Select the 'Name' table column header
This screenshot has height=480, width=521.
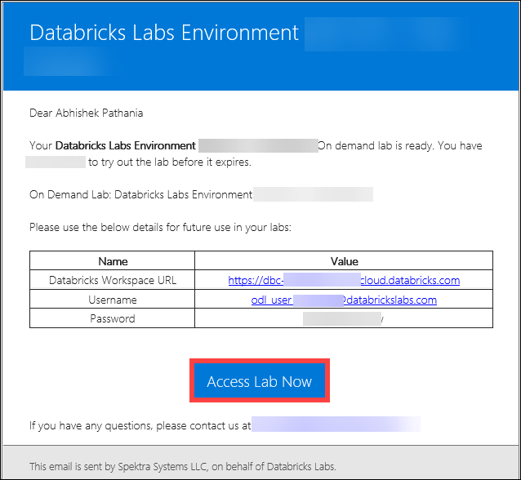113,261
